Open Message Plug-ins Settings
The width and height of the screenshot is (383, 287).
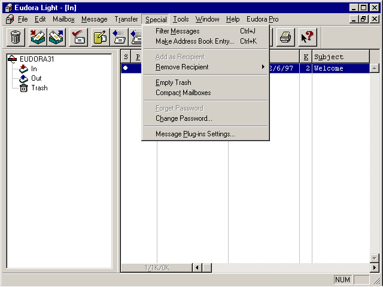(205, 134)
